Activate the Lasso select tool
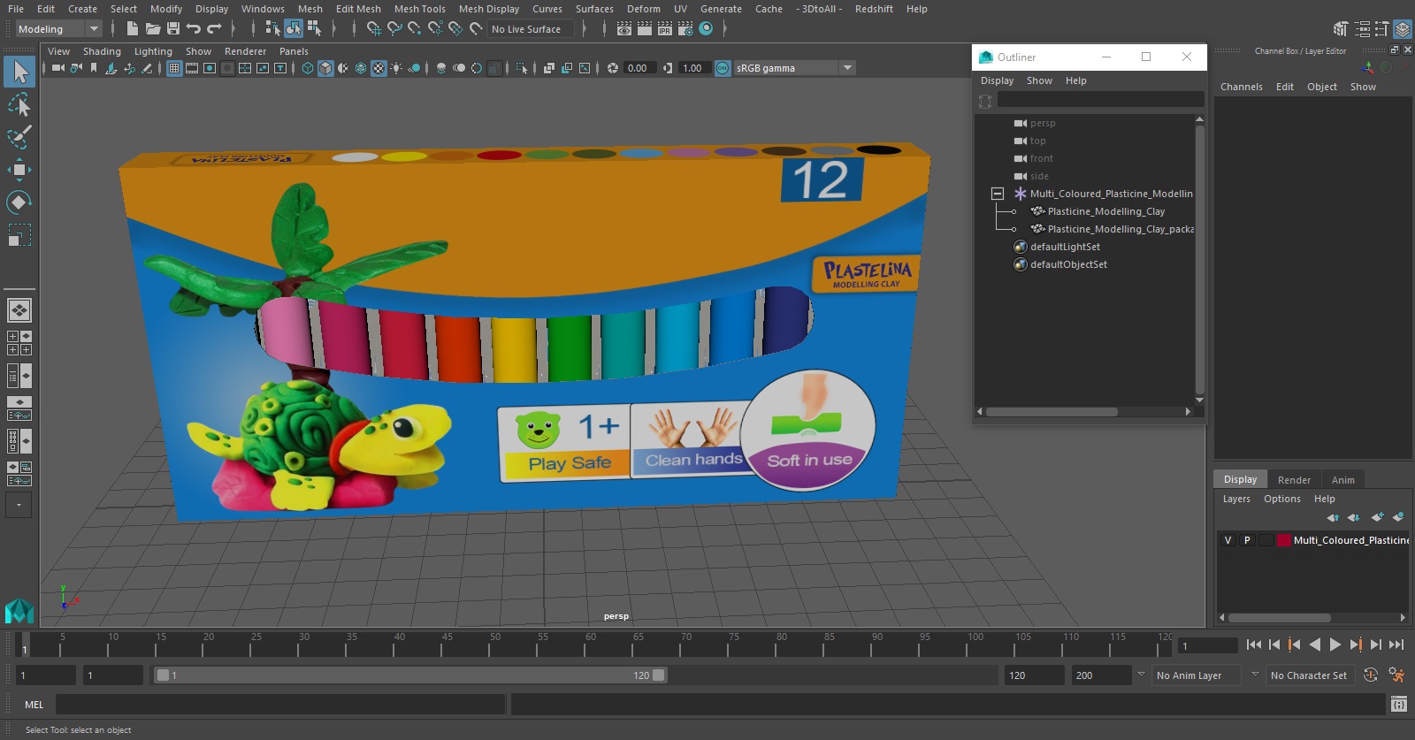1415x740 pixels. (x=19, y=104)
